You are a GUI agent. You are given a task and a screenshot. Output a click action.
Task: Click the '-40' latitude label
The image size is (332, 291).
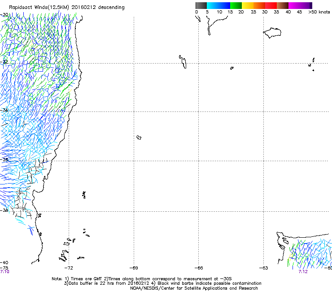4,262
